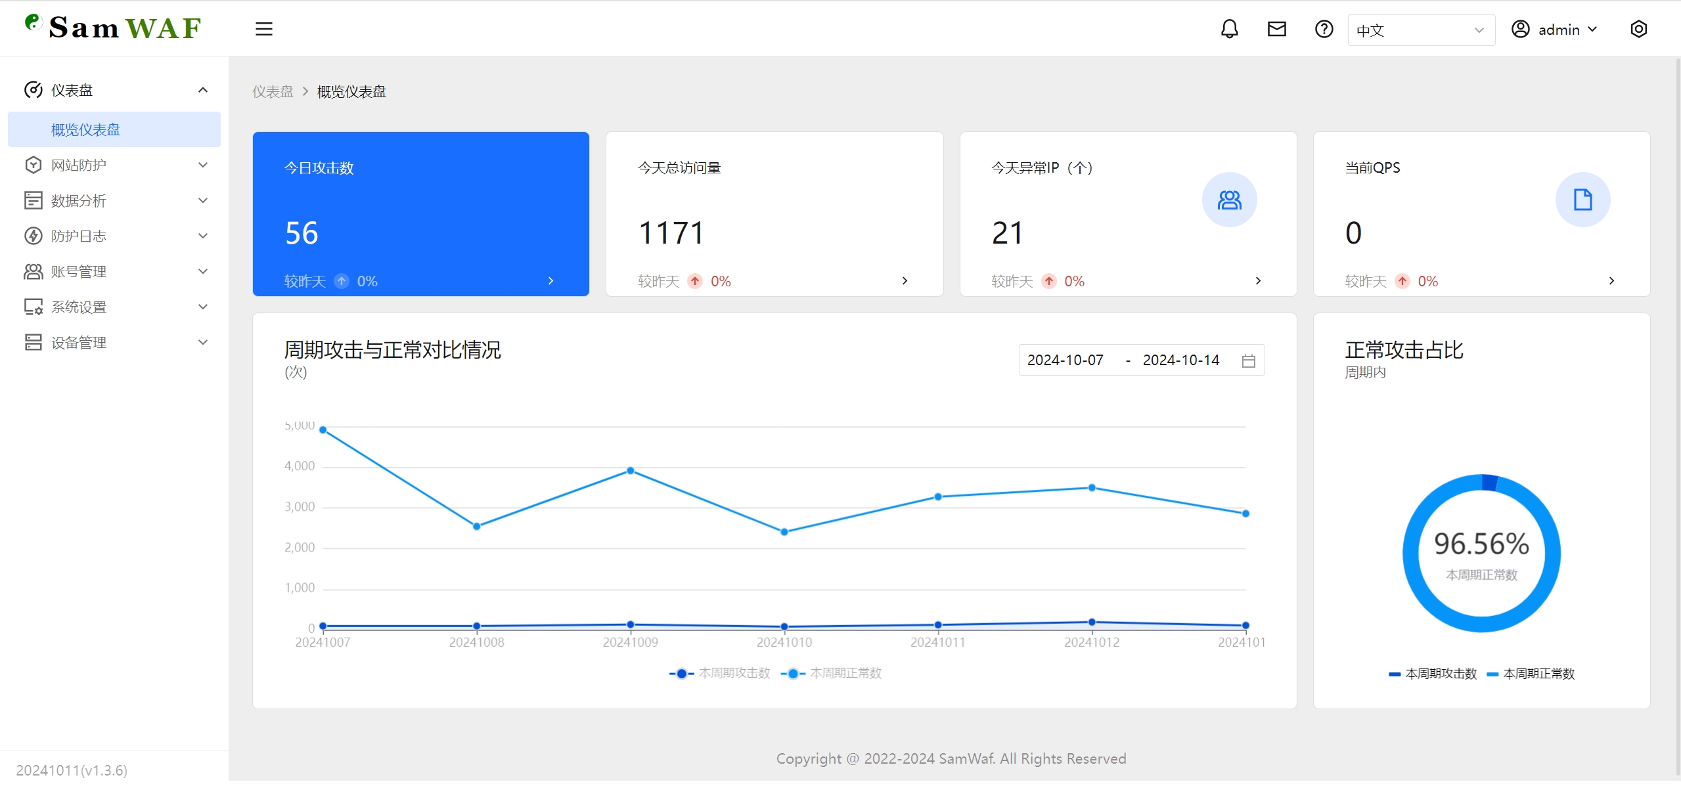Click the hamburger menu toggle icon
The image size is (1681, 788).
click(x=263, y=29)
